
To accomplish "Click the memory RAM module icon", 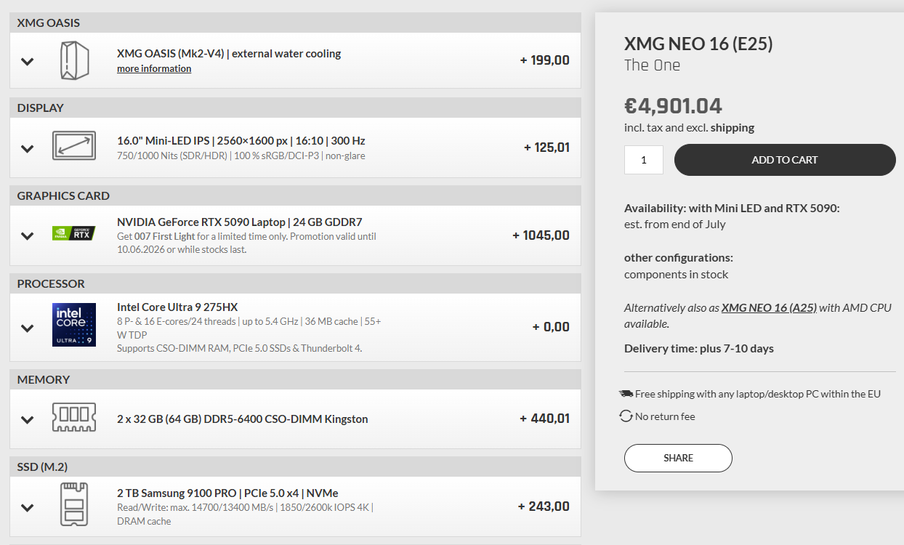I will 74,418.
